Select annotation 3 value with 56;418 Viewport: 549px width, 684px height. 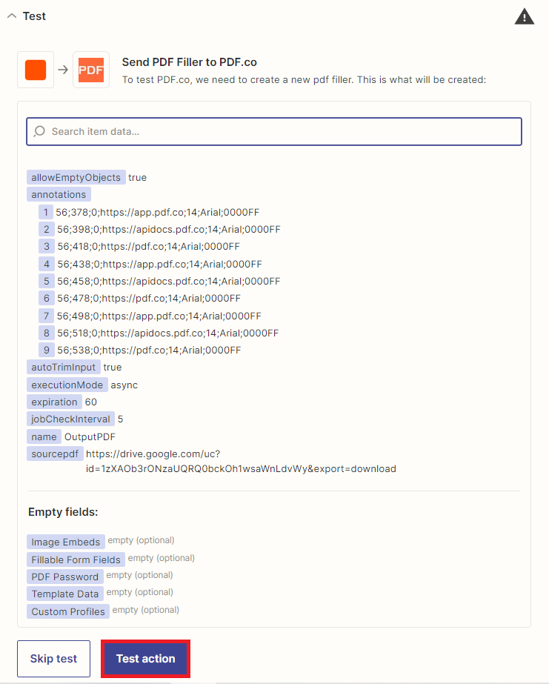click(149, 247)
